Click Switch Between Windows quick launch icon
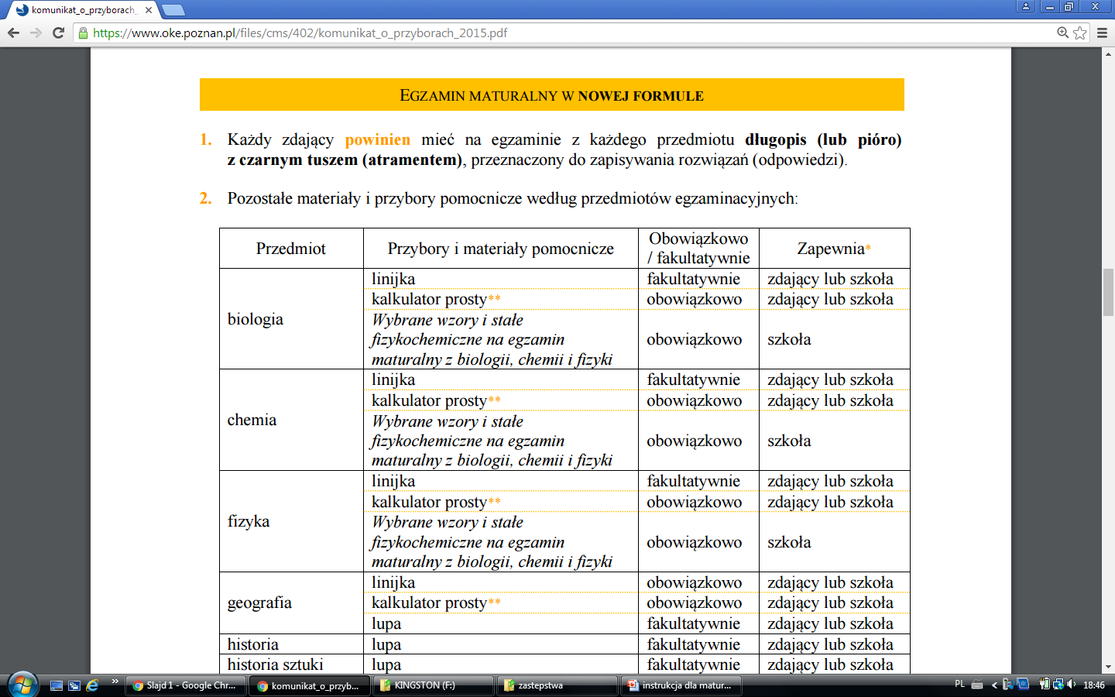This screenshot has height=697, width=1115. 74,685
